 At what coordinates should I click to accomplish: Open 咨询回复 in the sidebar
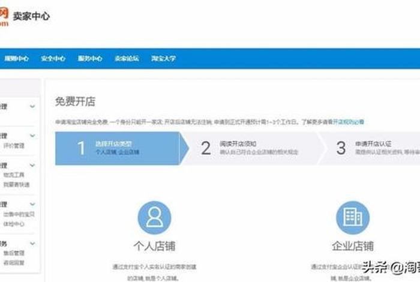coord(14,263)
